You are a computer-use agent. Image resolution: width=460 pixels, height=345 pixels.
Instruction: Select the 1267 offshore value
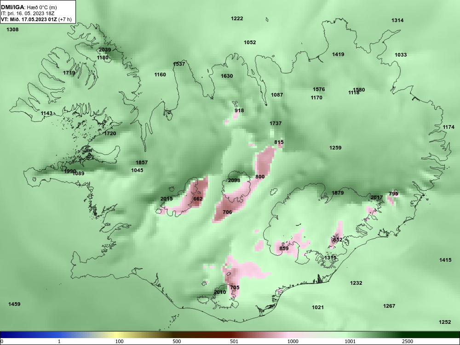389,306
